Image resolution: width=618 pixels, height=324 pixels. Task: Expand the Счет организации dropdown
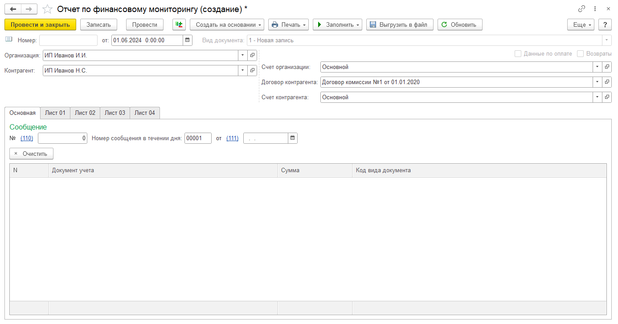(x=598, y=67)
